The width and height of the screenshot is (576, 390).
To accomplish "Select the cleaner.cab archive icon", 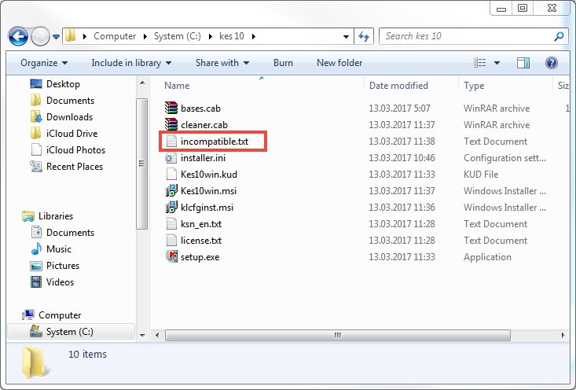I will point(171,124).
